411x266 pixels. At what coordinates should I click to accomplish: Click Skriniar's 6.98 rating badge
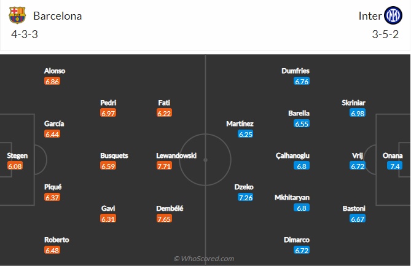coord(358,113)
